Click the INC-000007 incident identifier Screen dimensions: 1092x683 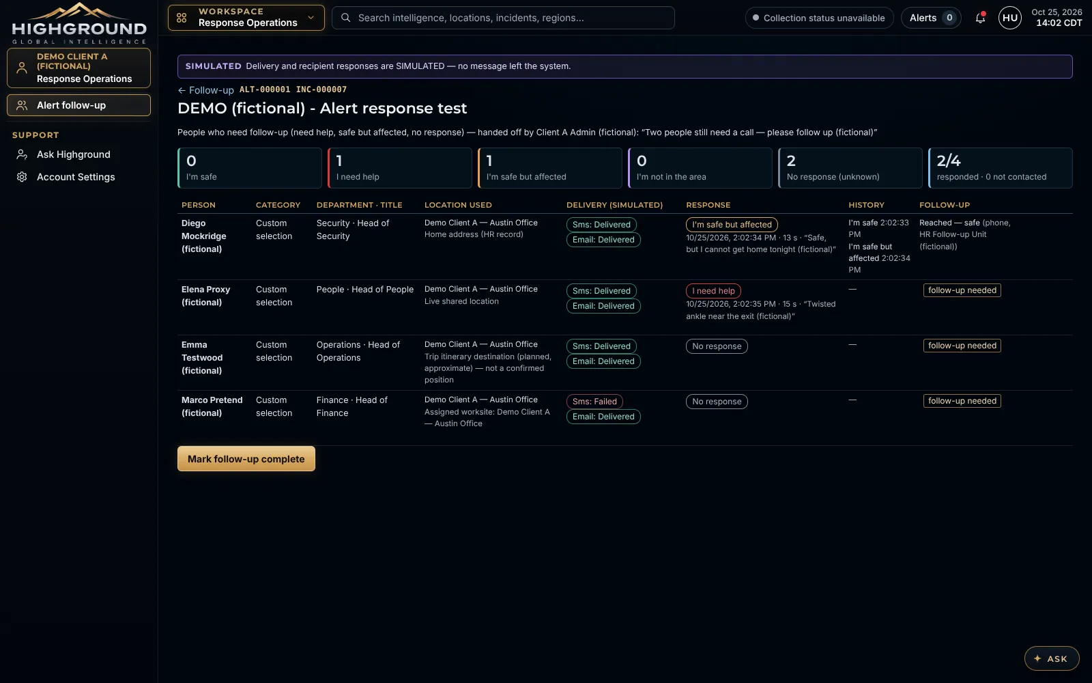(321, 89)
